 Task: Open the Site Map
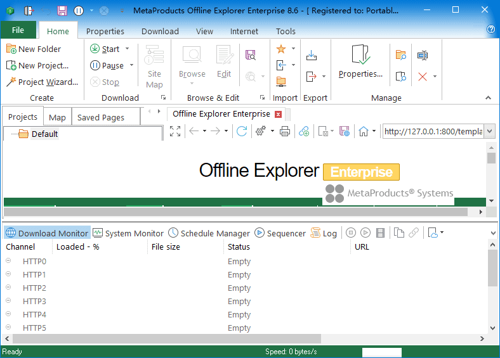(154, 67)
